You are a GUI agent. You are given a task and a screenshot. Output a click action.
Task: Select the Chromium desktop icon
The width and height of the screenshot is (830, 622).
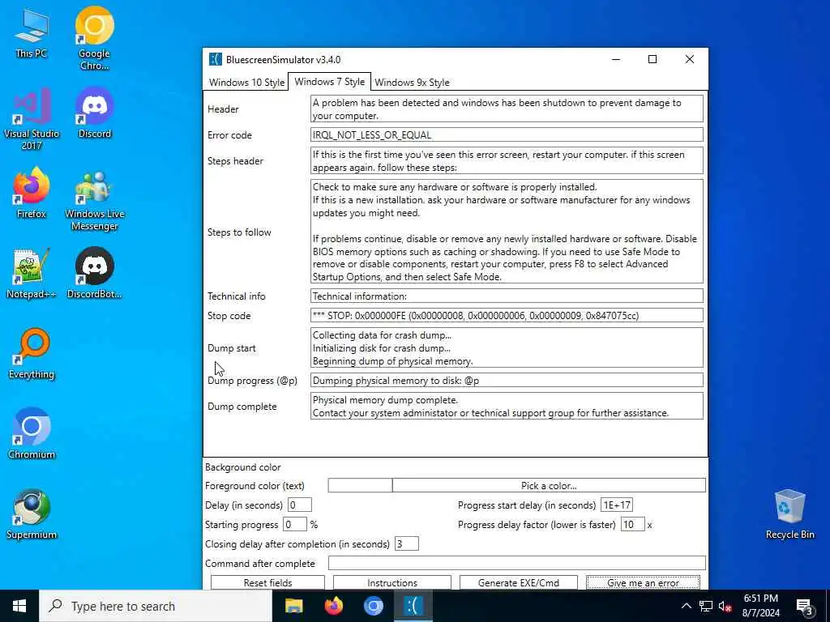click(32, 434)
